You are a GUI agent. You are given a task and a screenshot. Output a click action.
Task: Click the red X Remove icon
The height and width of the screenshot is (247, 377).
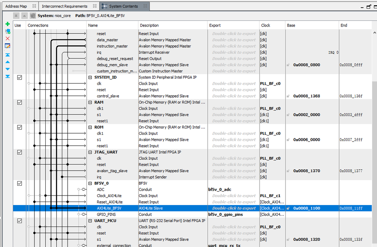(8, 39)
